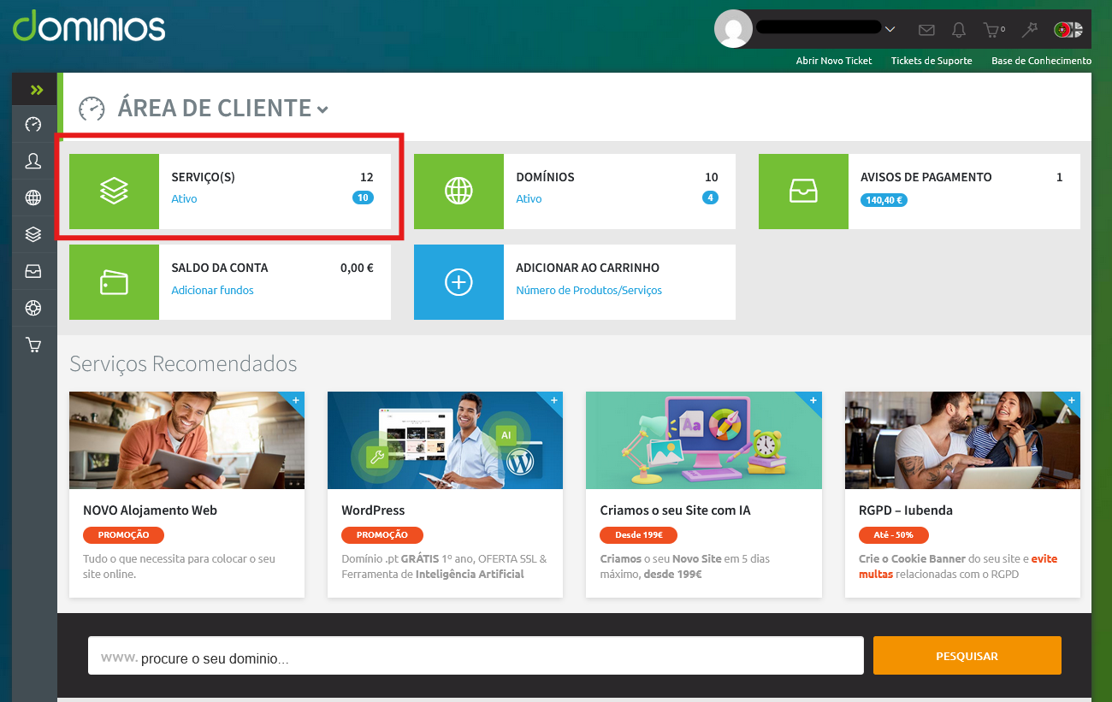Open the layers services icon in sidebar
This screenshot has width=1112, height=702.
point(33,233)
